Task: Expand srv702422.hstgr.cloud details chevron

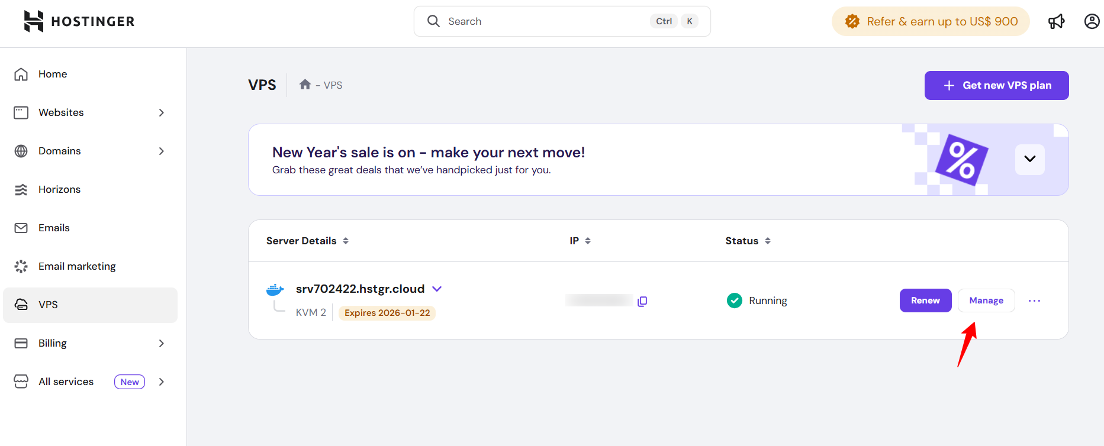Action: tap(437, 289)
